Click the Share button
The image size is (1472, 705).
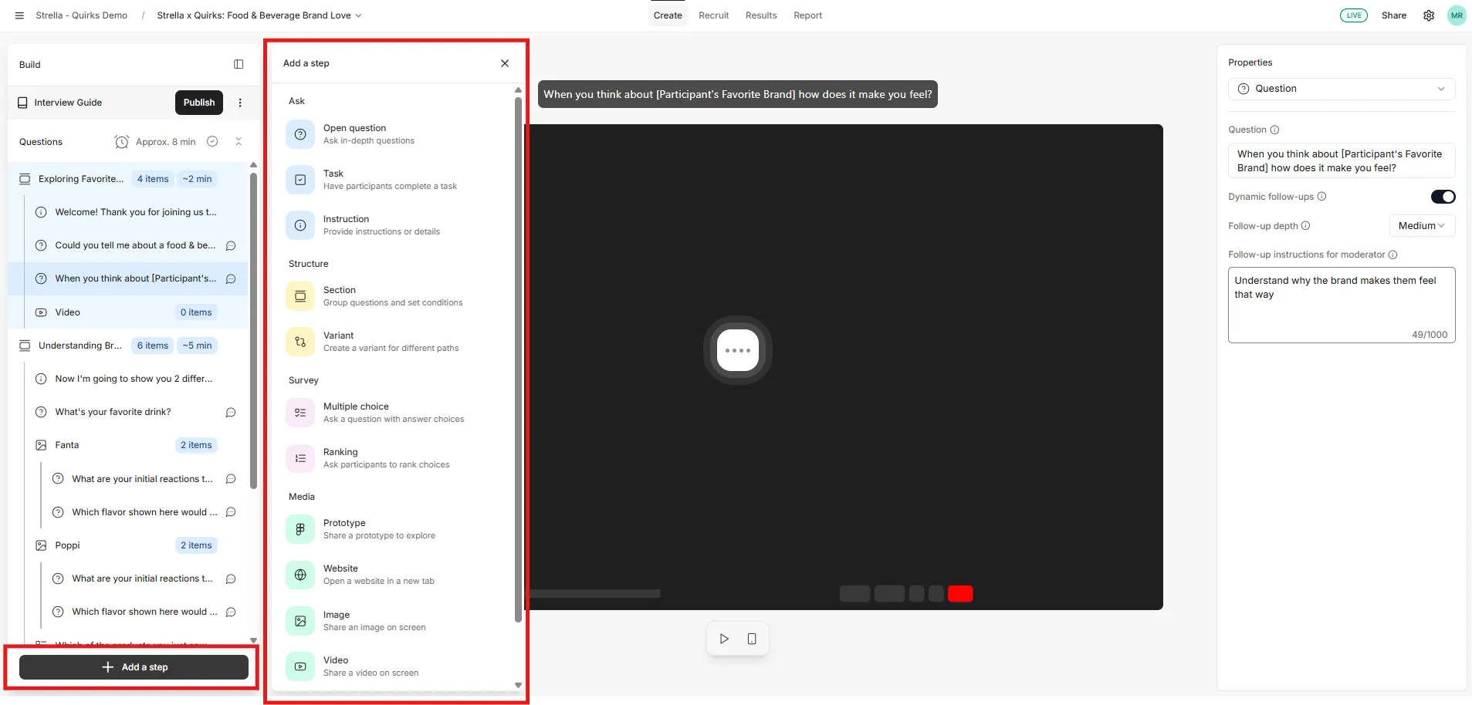pyautogui.click(x=1394, y=15)
